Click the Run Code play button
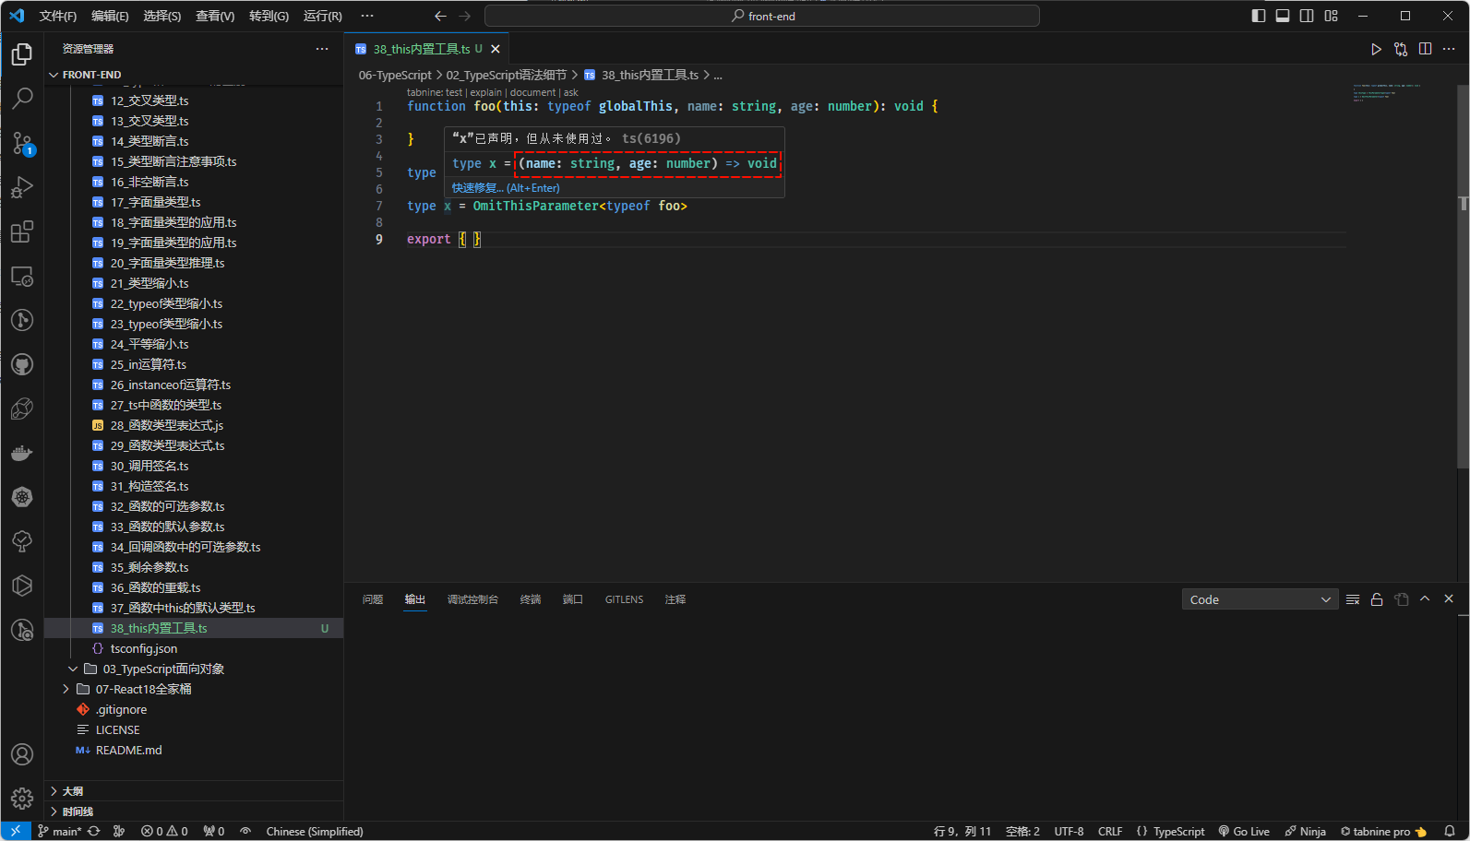Image resolution: width=1470 pixels, height=841 pixels. pyautogui.click(x=1376, y=49)
